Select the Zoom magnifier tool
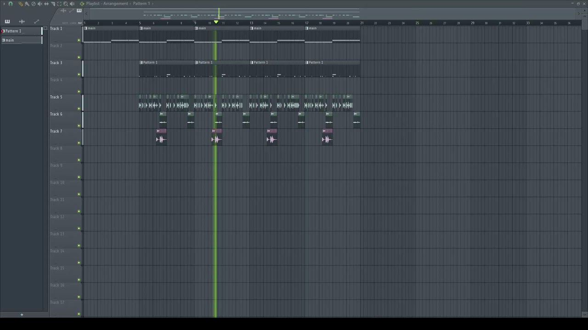This screenshot has height=330, width=588. coord(66,4)
